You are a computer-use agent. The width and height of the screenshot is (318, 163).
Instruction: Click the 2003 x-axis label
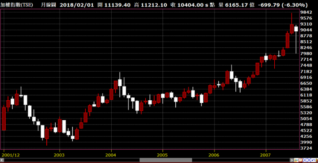60,155
